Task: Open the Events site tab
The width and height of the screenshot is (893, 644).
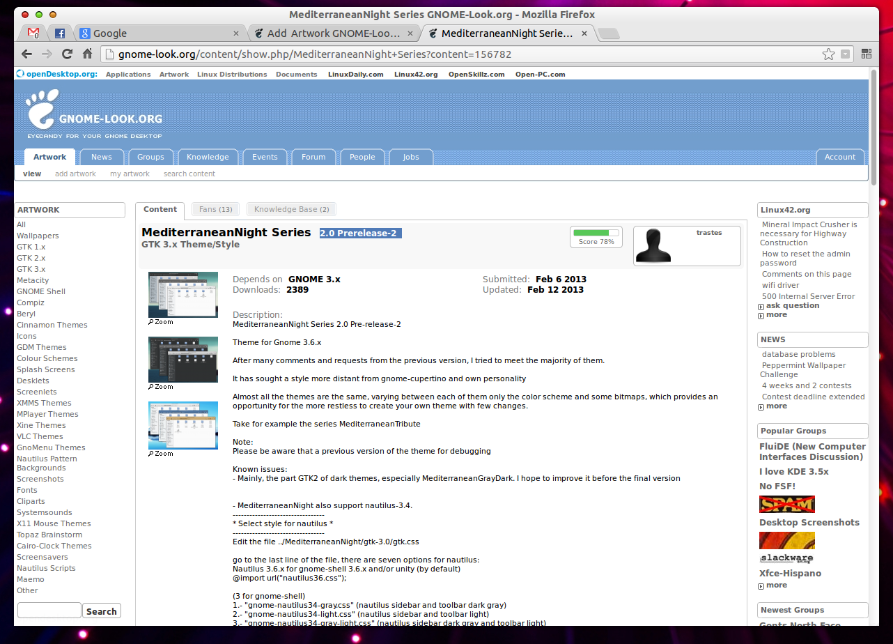Action: tap(265, 157)
